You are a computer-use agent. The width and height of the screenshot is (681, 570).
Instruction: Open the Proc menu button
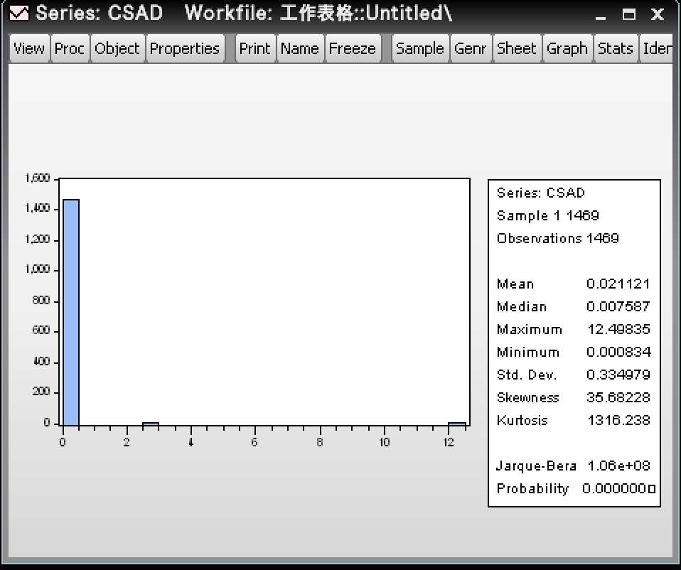click(x=70, y=48)
